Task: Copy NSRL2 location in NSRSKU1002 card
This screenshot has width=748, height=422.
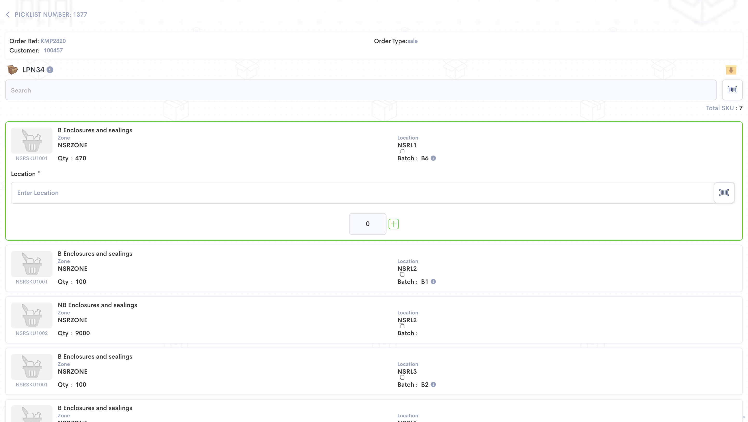Action: pyautogui.click(x=402, y=326)
